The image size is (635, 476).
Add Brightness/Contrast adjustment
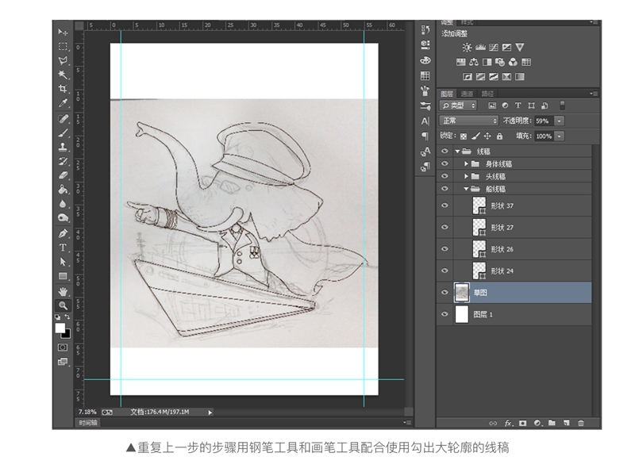click(x=467, y=48)
